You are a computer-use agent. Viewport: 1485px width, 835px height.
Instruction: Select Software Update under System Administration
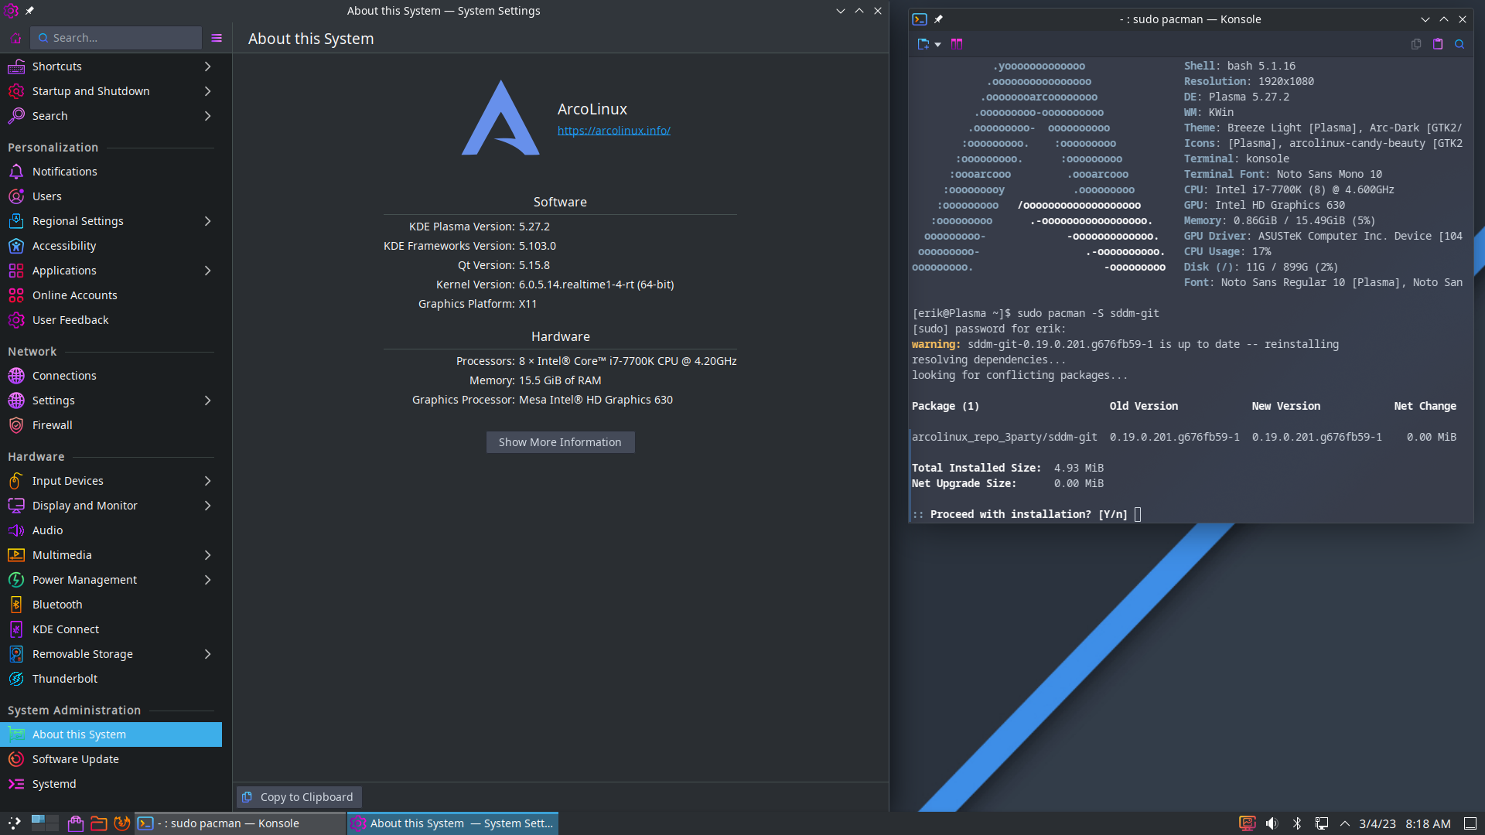75,759
